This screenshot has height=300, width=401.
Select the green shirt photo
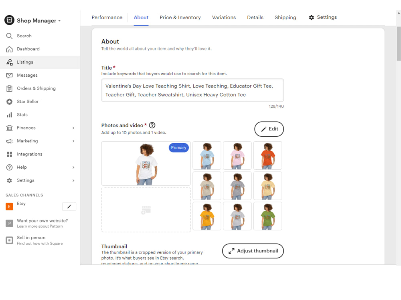pos(268,216)
